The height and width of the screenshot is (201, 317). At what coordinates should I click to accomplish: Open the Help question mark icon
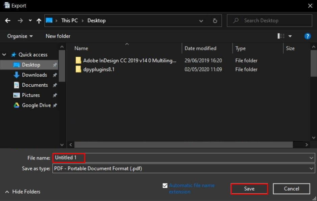coord(307,36)
